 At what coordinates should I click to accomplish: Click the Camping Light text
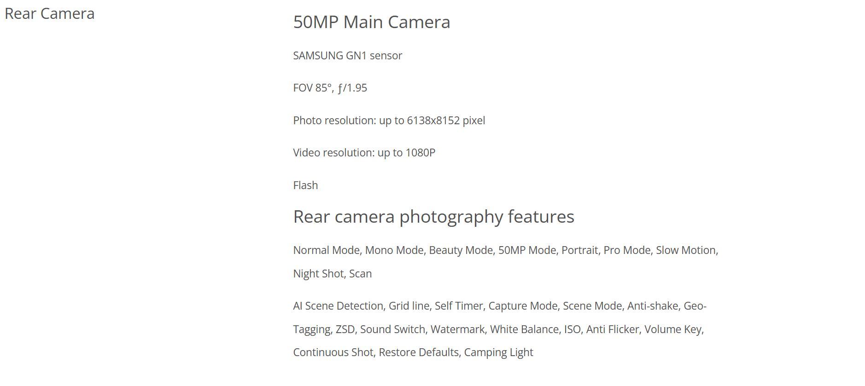pos(499,352)
